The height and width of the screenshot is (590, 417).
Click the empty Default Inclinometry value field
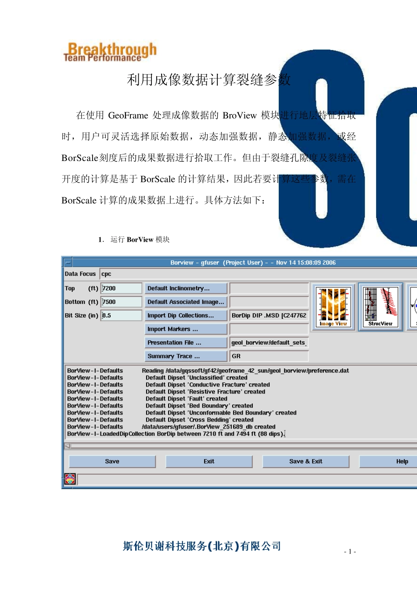tap(269, 288)
